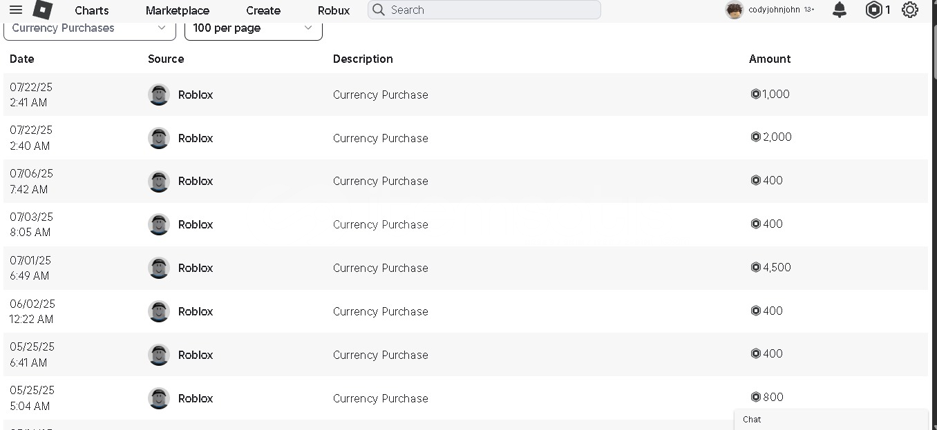Open the Marketplace tab
The width and height of the screenshot is (937, 430).
(x=178, y=10)
